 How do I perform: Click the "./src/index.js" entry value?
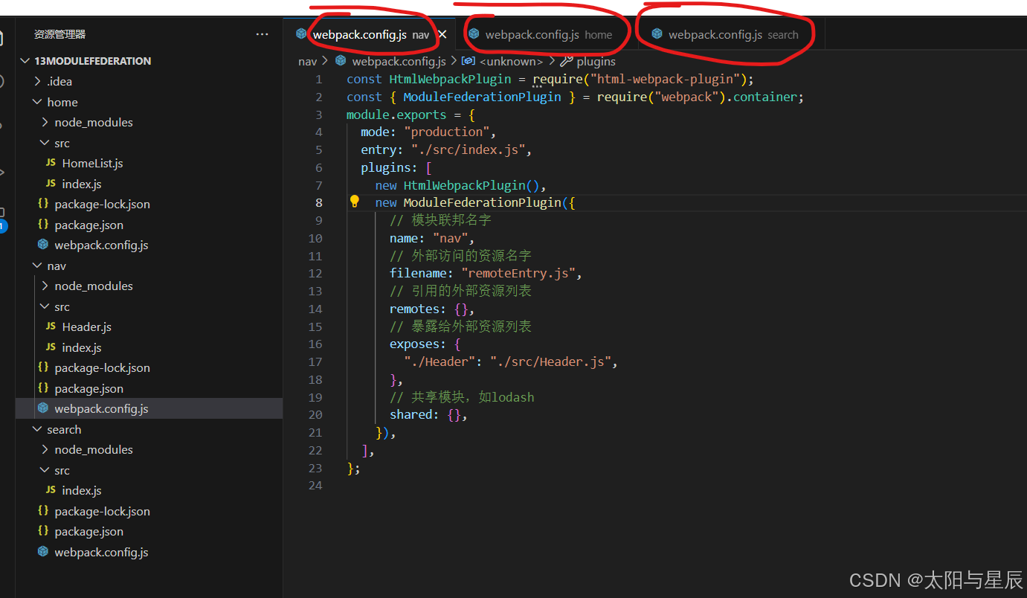[468, 149]
